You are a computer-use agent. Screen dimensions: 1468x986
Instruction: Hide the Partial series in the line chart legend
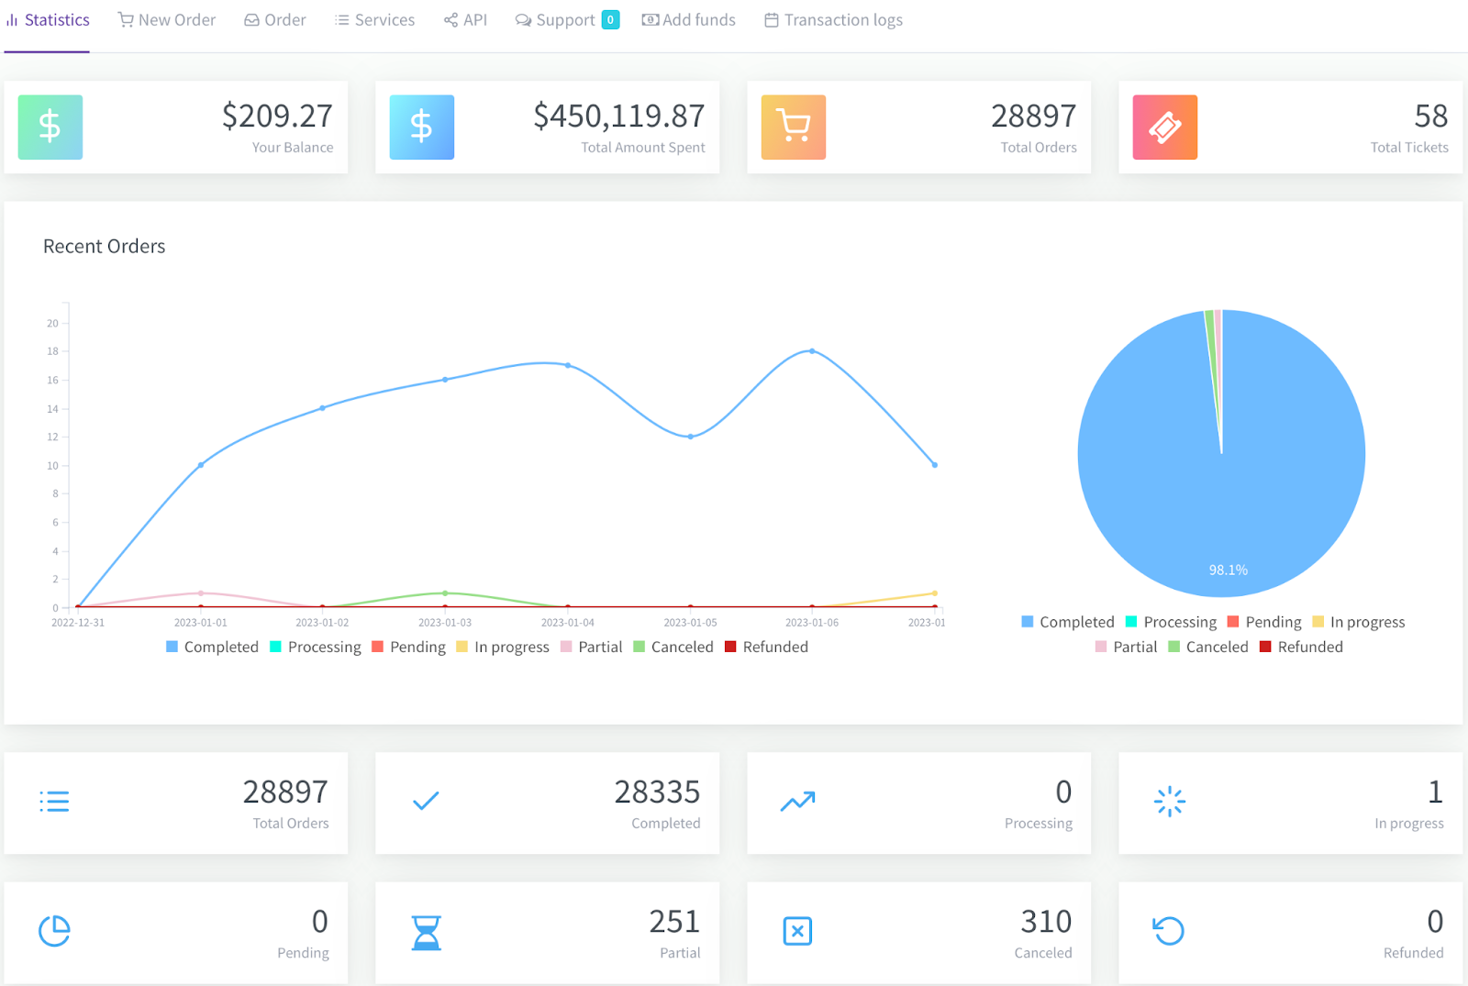[x=592, y=647]
